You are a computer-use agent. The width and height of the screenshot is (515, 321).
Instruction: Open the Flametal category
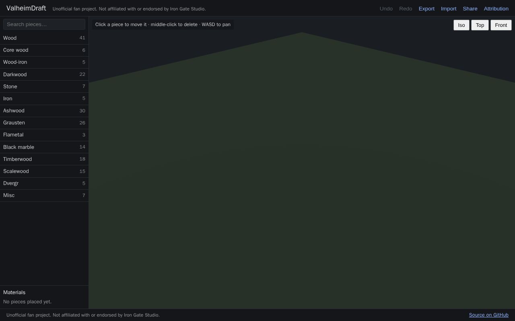(x=44, y=135)
